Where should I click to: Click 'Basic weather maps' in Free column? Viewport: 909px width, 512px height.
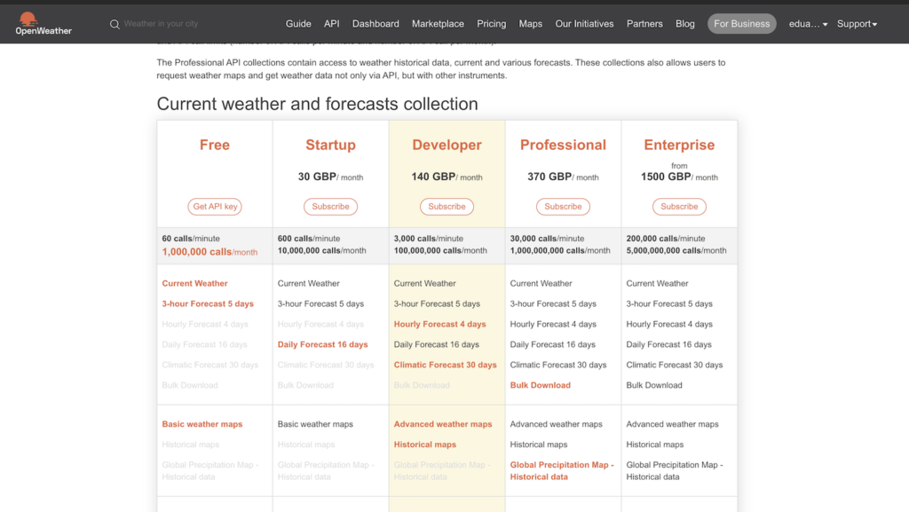click(x=202, y=424)
